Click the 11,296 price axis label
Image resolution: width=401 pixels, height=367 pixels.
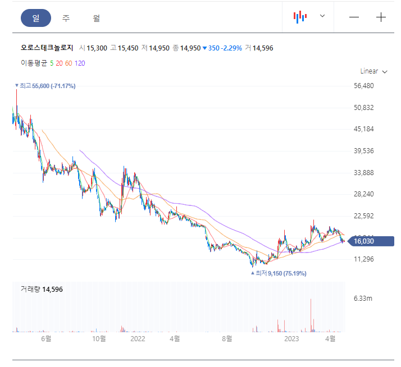point(364,259)
